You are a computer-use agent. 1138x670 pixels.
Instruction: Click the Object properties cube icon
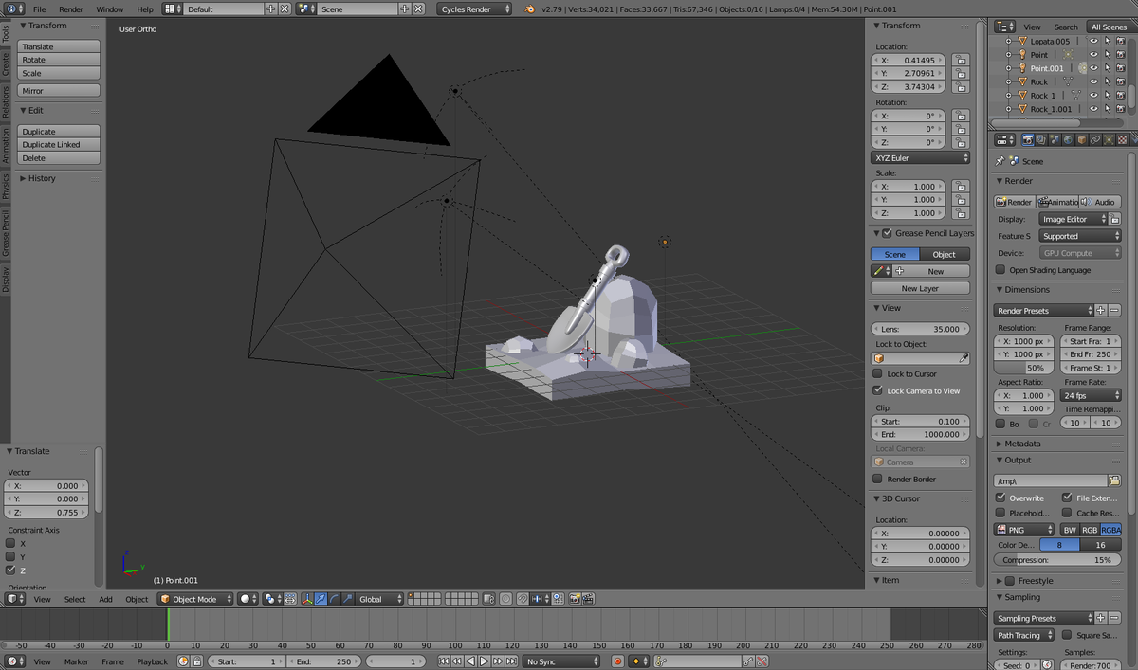(1081, 139)
